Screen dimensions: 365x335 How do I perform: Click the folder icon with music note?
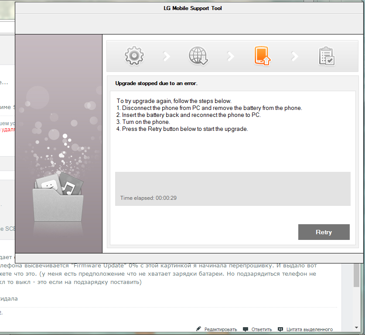[58, 197]
